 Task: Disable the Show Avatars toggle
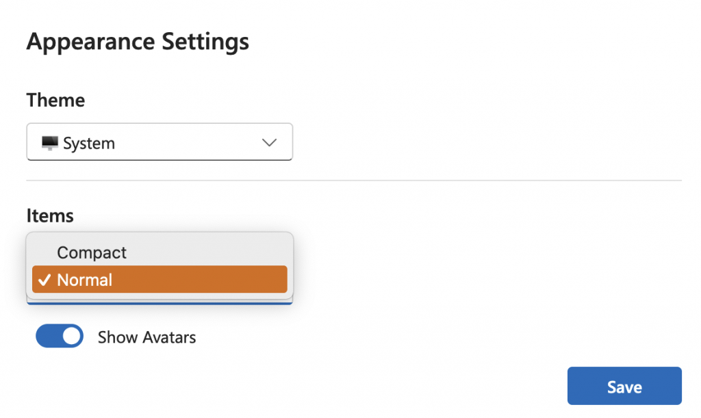59,336
